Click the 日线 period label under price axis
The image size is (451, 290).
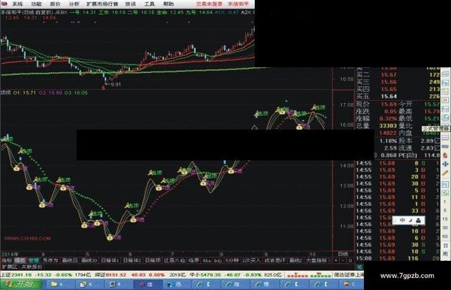pyautogui.click(x=343, y=254)
